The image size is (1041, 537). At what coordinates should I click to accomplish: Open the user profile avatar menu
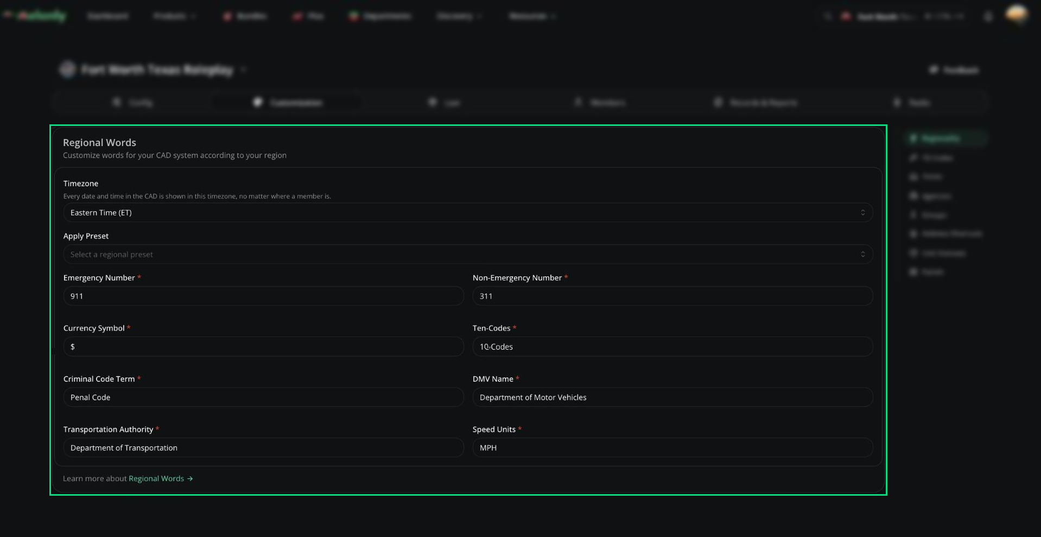[x=1017, y=15]
